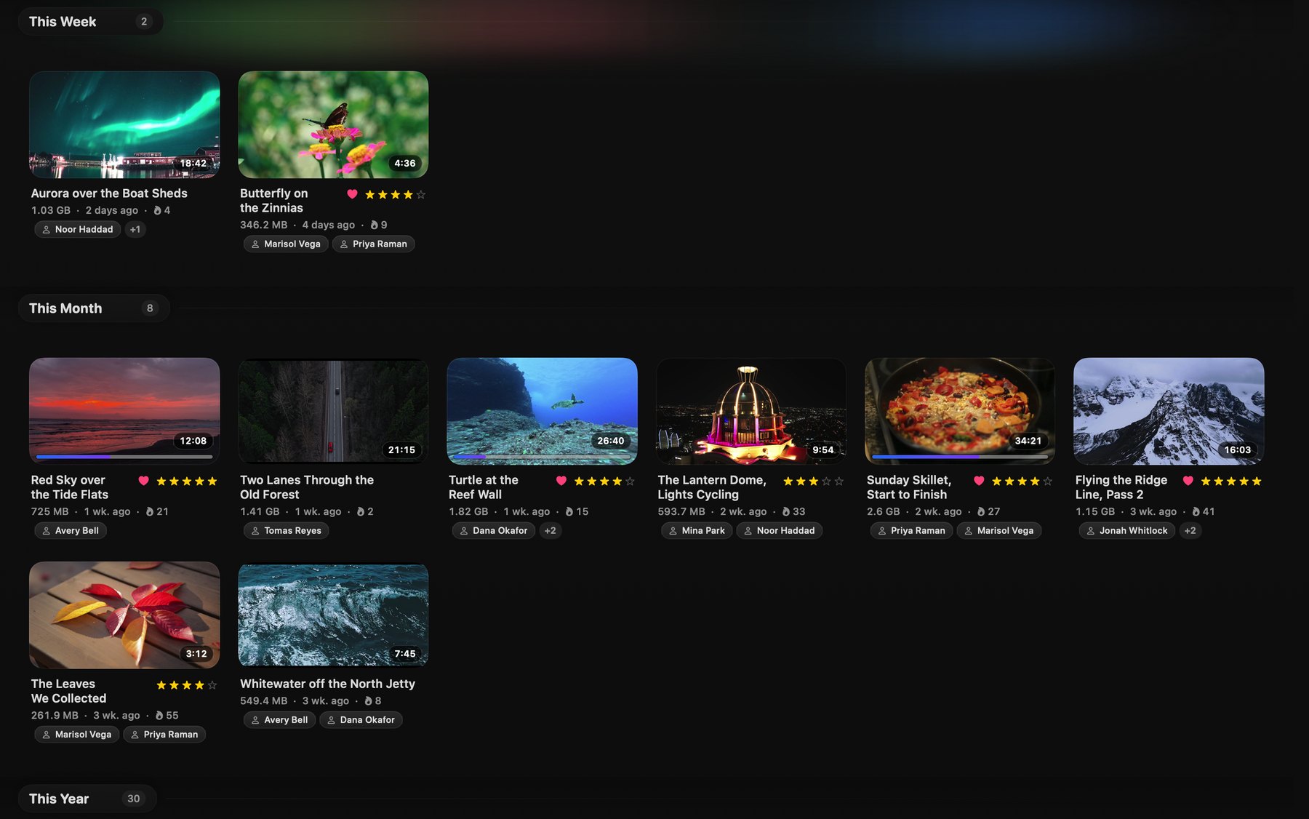The image size is (1309, 819).
Task: Set Butterfly on the Zinnias to five stars
Action: (421, 194)
